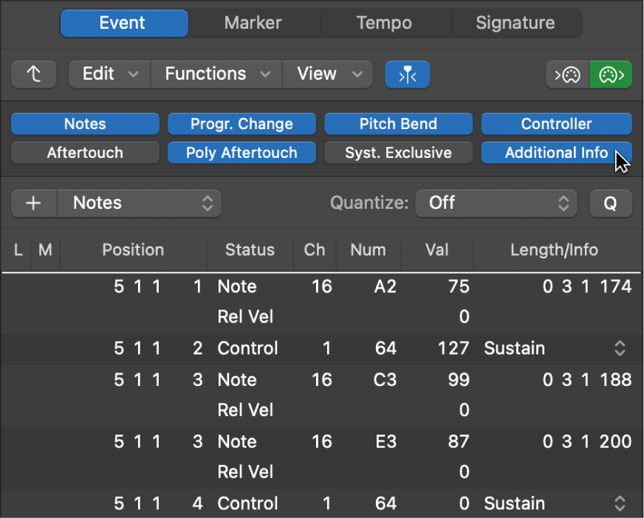Disable the Pitch Bend event filter
Viewport: 644px width, 518px height.
[398, 123]
